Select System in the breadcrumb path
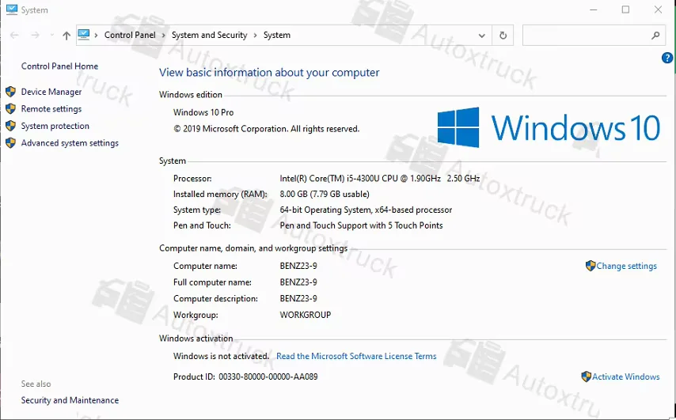 [277, 35]
